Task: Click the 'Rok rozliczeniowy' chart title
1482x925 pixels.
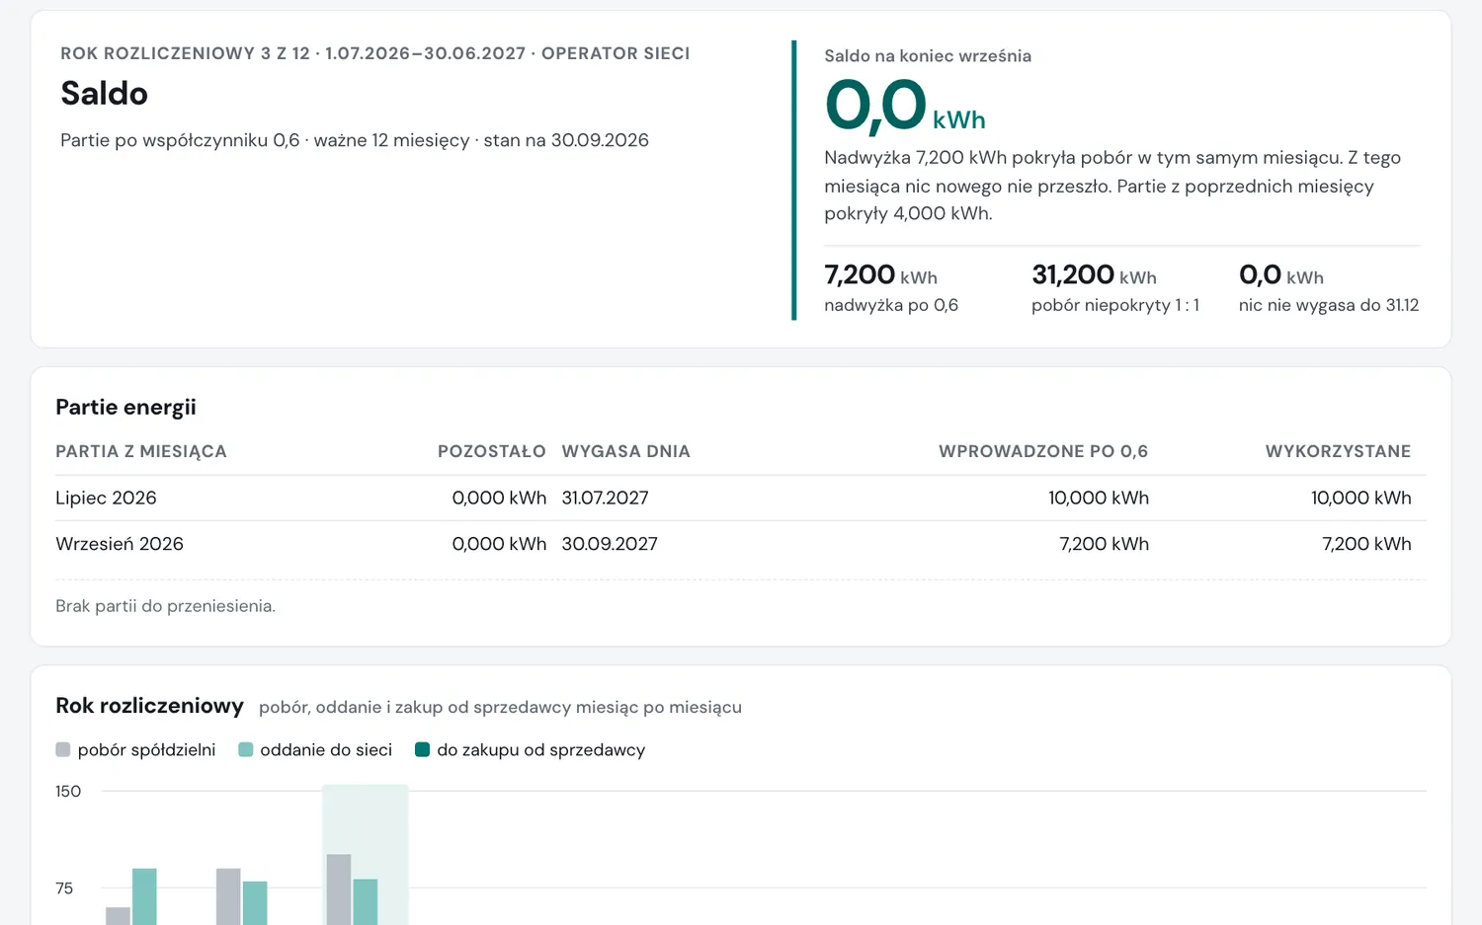Action: click(149, 706)
